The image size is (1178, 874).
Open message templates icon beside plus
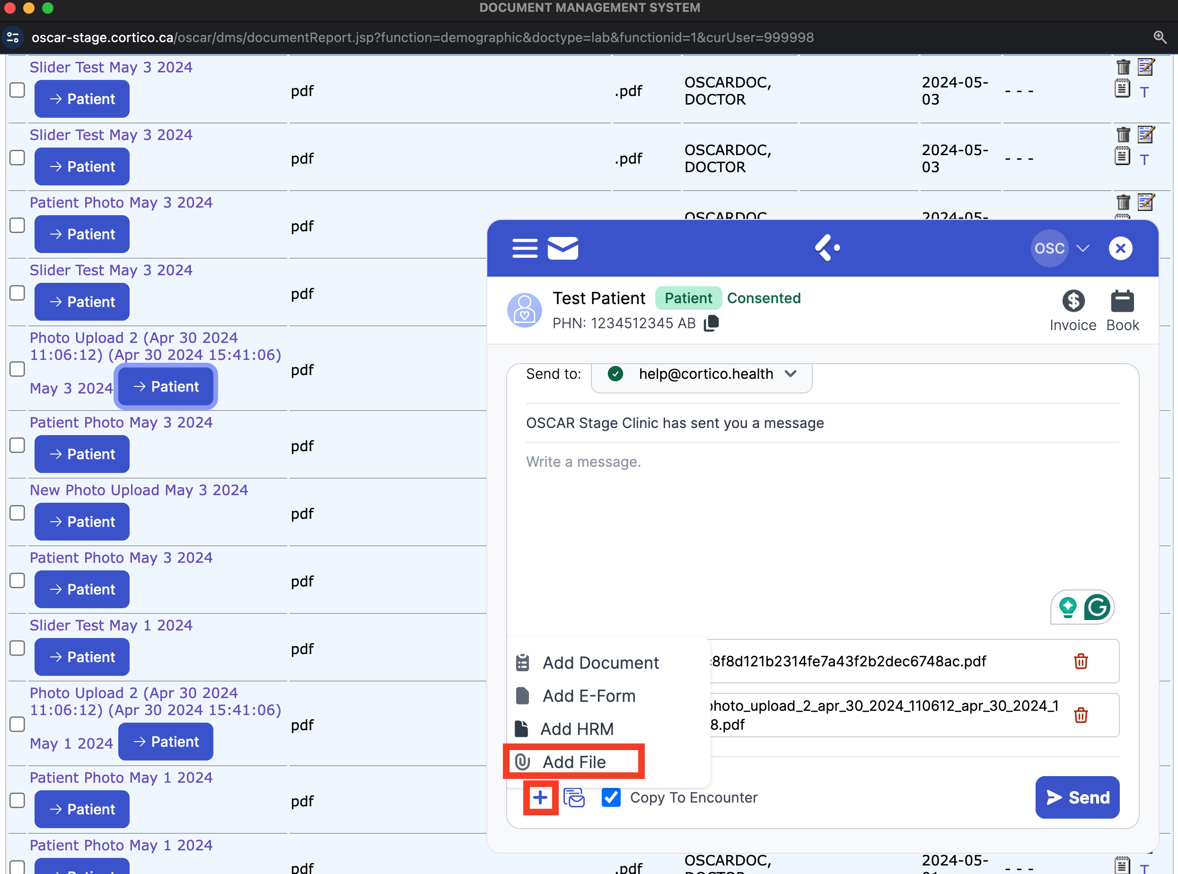[574, 797]
